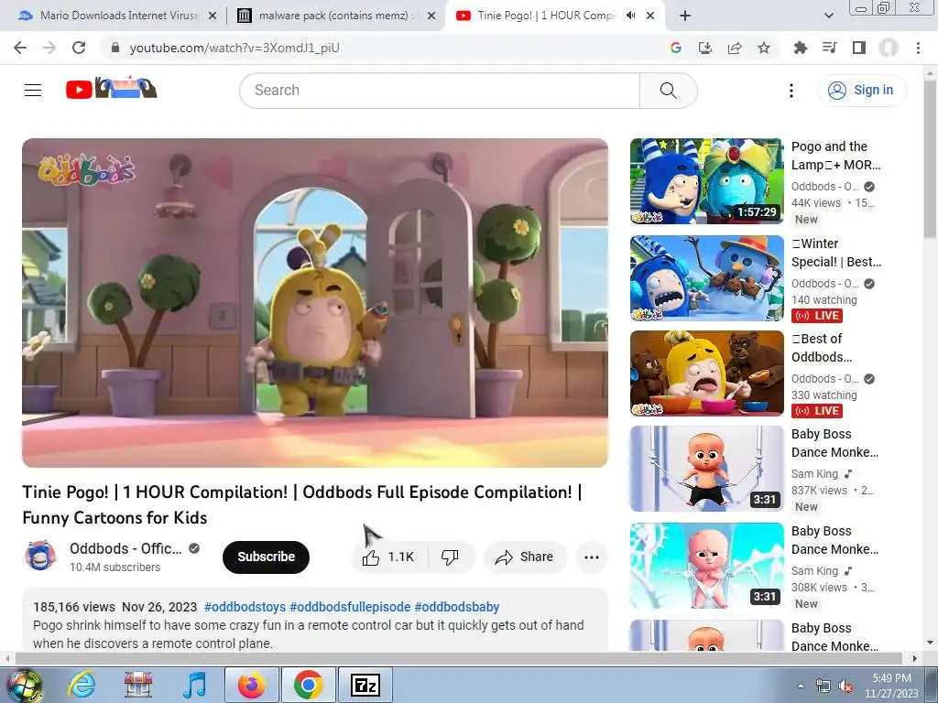Viewport: 938px width, 703px height.
Task: Open the Chrome extensions puzzle icon
Action: (800, 48)
